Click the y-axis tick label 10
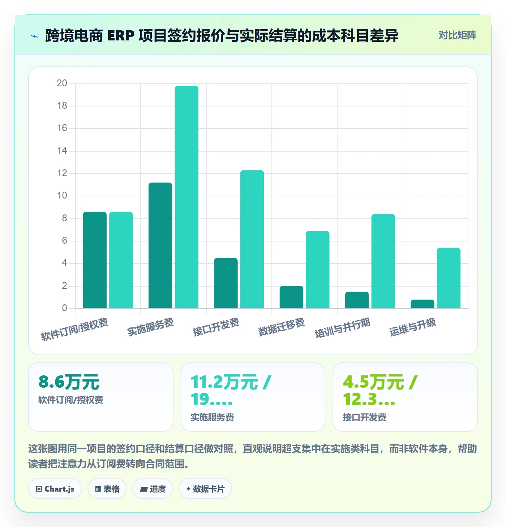 [x=62, y=196]
